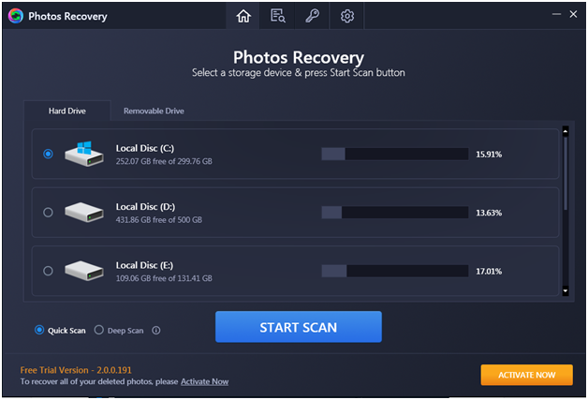Enable the Deep Scan option
This screenshot has width=588, height=400.
click(x=99, y=330)
